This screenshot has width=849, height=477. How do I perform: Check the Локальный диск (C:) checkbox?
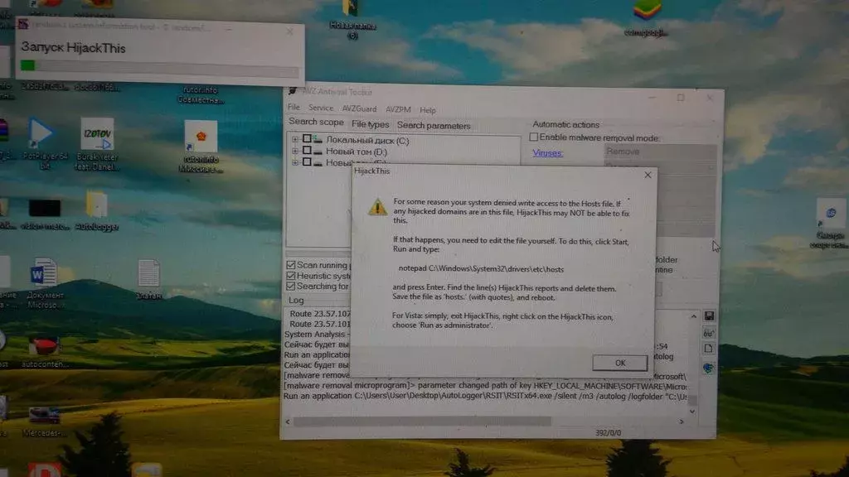coord(307,139)
